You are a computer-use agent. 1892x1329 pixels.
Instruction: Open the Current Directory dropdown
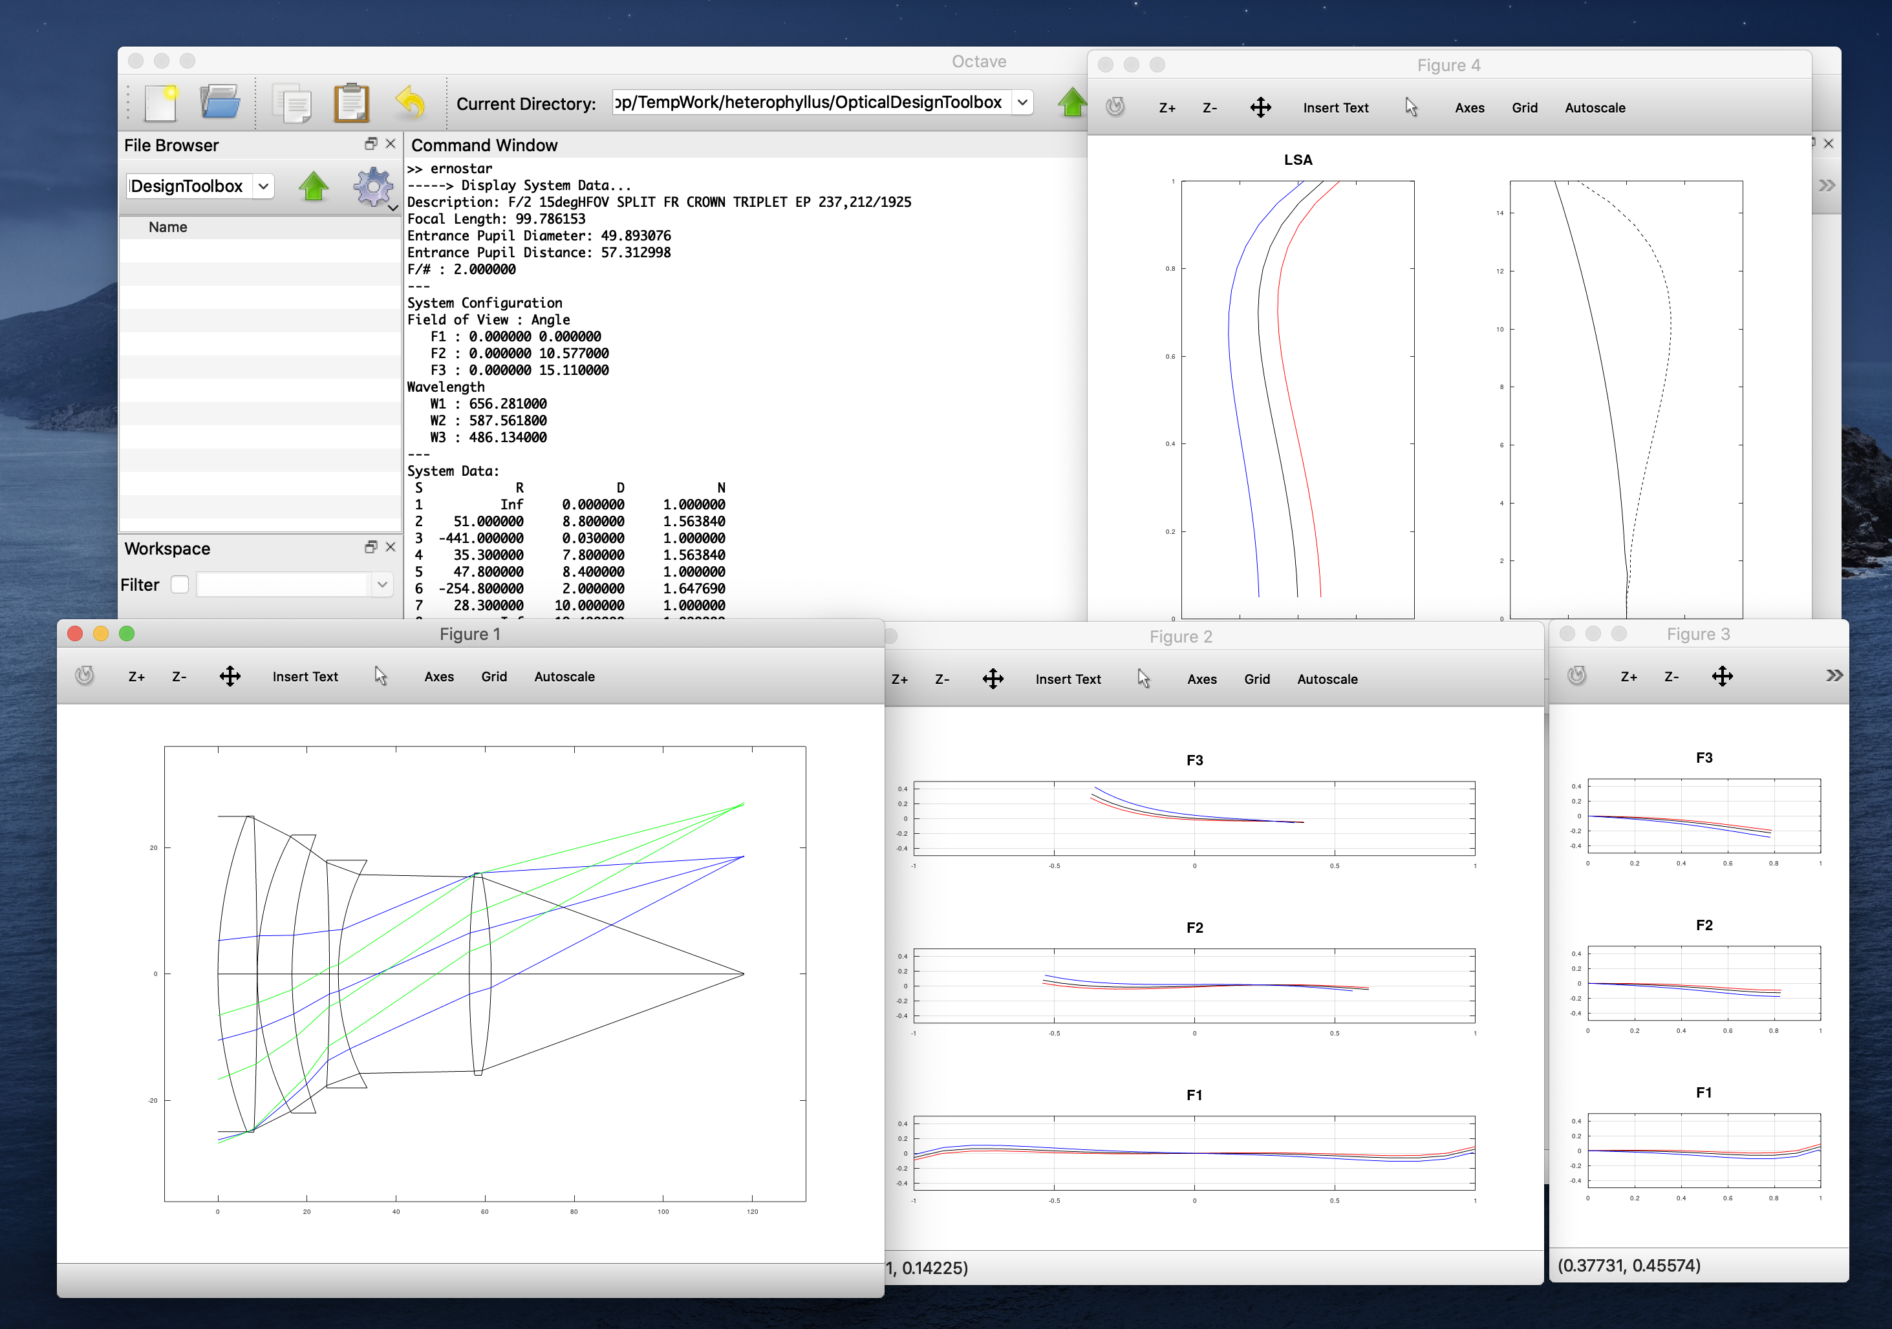click(1022, 102)
